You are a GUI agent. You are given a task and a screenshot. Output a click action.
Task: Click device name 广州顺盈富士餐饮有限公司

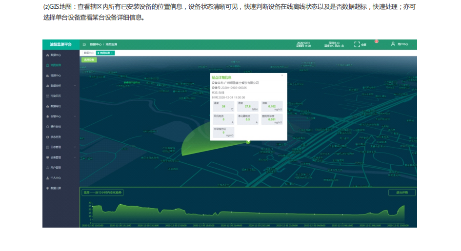[x=241, y=83]
